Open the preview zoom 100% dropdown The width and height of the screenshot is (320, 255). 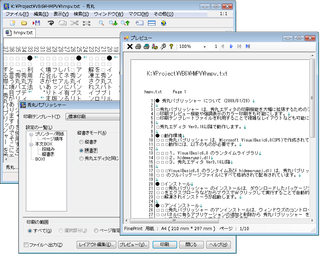point(204,47)
